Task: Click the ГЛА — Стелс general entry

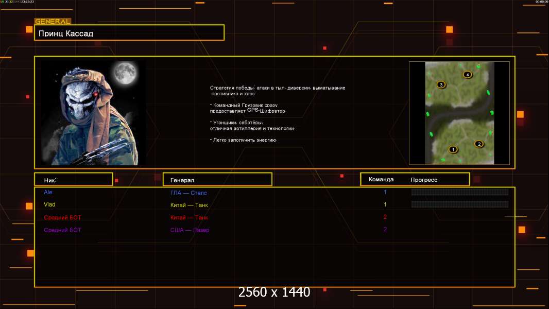Action: 188,193
